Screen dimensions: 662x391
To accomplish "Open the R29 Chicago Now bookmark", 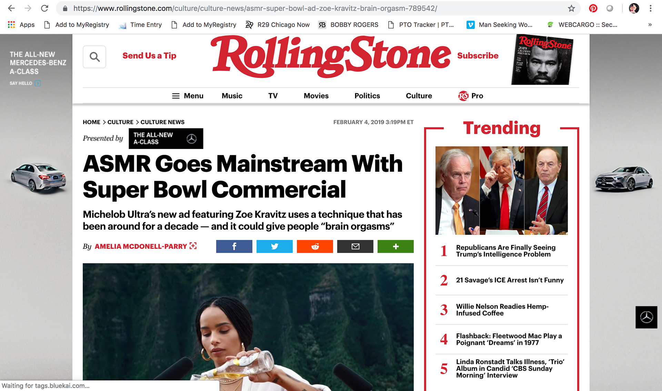I will [278, 25].
